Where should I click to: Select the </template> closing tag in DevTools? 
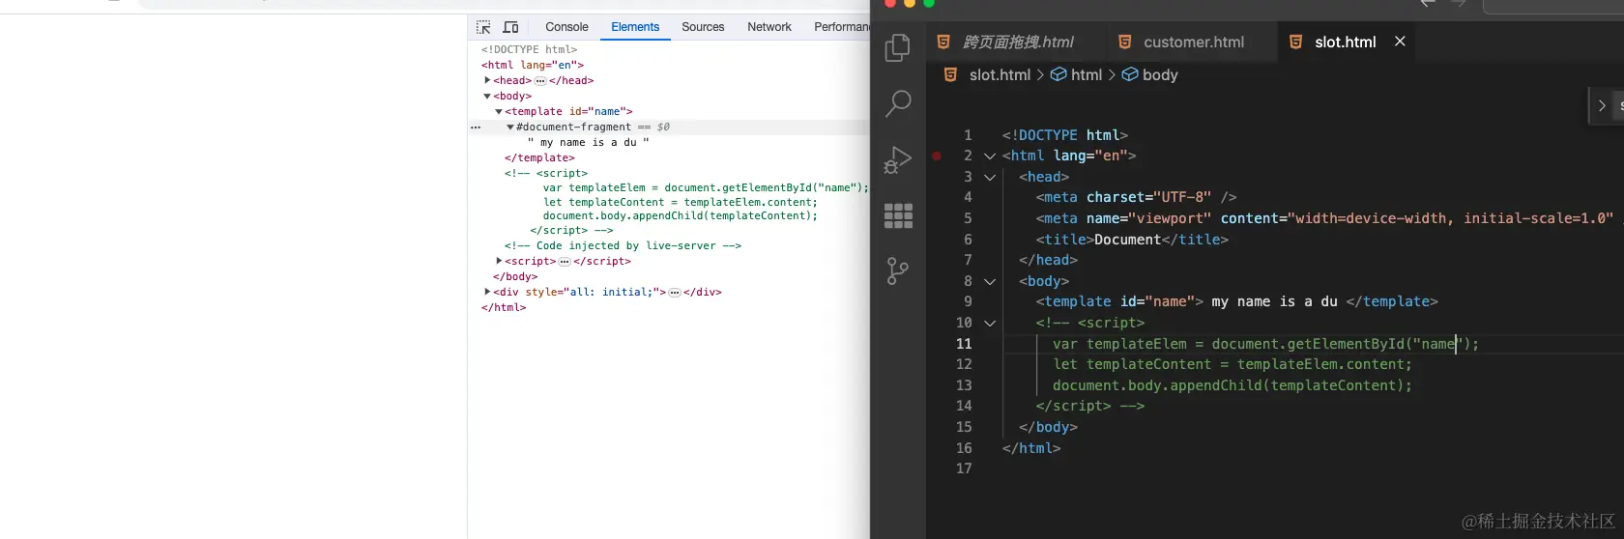tap(539, 157)
